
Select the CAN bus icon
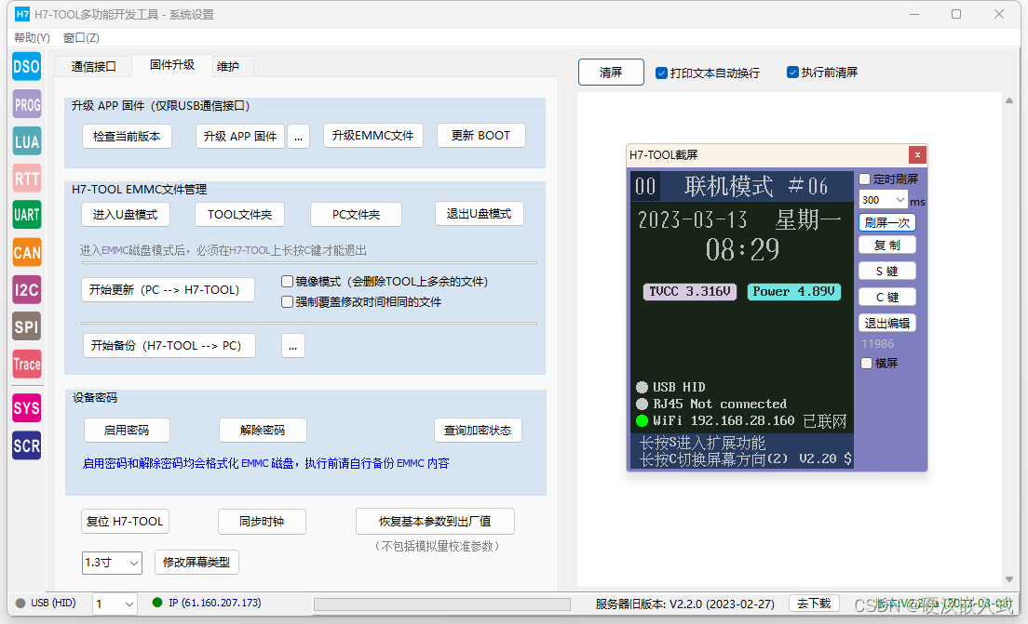[x=26, y=252]
